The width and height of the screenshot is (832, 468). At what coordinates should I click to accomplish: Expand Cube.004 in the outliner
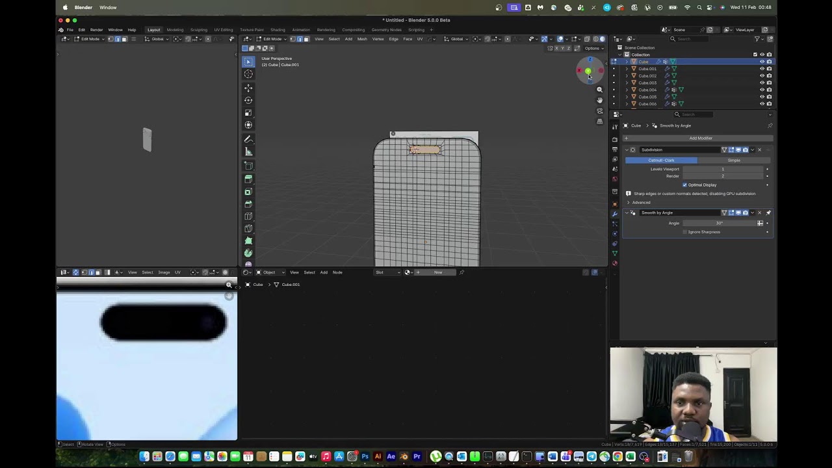(x=627, y=90)
